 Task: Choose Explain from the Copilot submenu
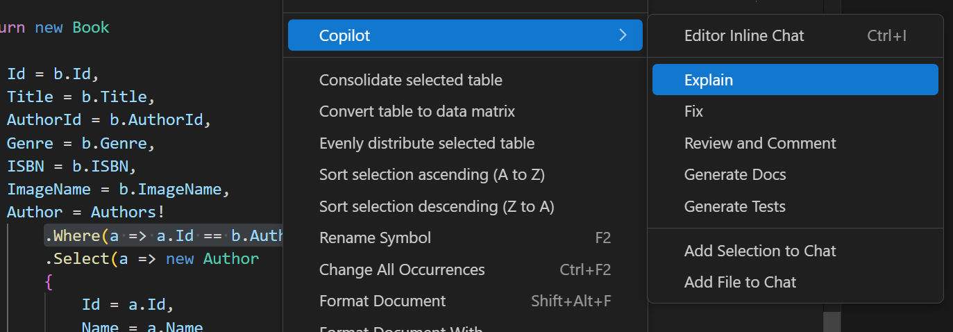708,80
